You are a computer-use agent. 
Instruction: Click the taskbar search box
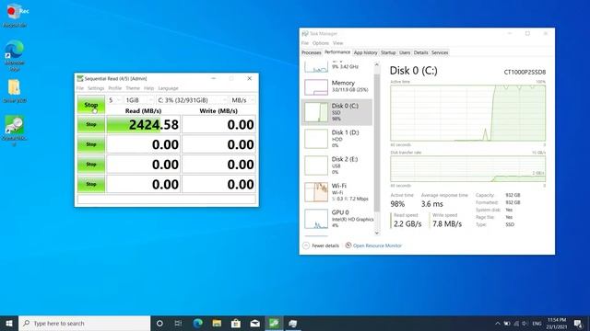pyautogui.click(x=85, y=323)
